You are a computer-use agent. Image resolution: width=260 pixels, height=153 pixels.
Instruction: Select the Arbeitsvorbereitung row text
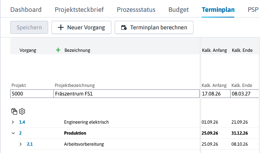coord(84,144)
